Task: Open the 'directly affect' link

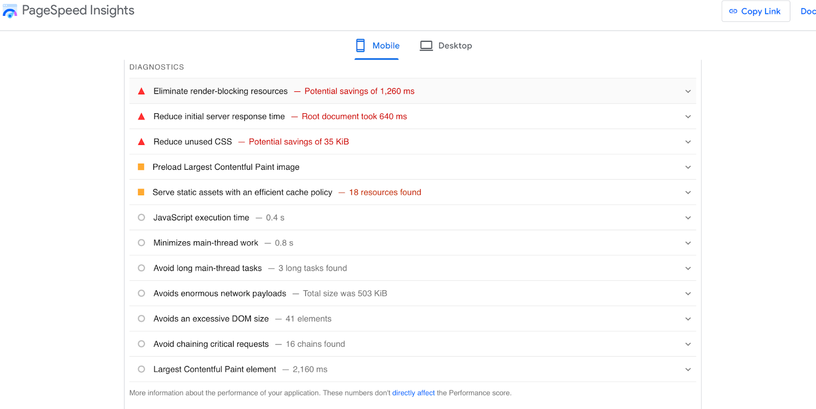Action: pyautogui.click(x=413, y=393)
